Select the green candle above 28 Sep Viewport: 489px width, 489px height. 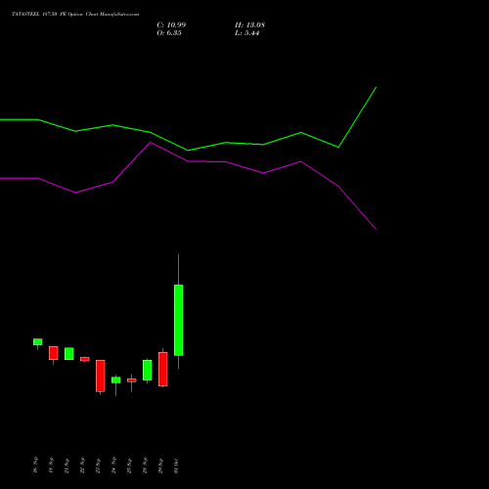pyautogui.click(x=148, y=370)
